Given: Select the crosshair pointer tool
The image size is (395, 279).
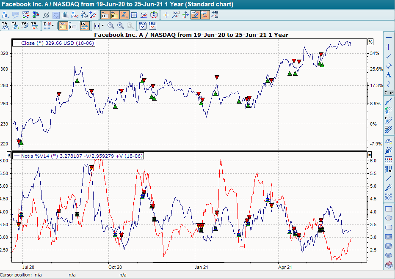Looking at the screenshot, I should pos(166,14).
